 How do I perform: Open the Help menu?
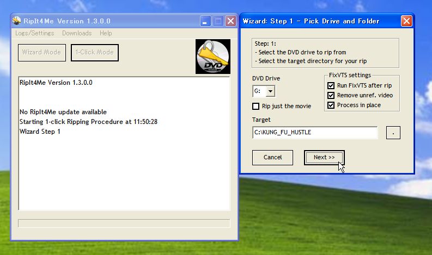tap(106, 33)
